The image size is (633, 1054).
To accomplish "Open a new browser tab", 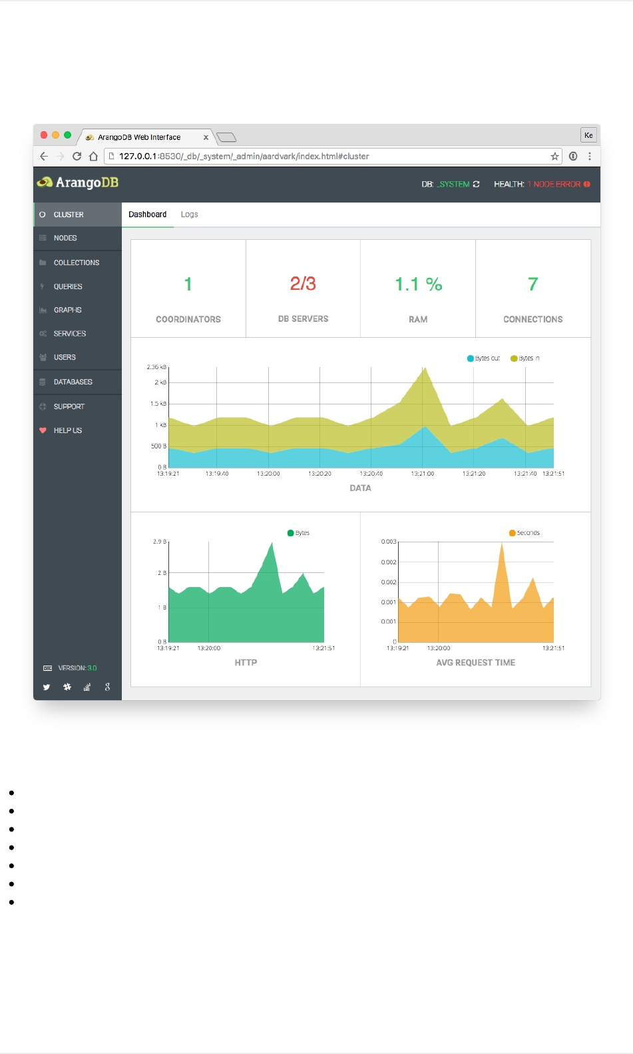I will (x=227, y=137).
